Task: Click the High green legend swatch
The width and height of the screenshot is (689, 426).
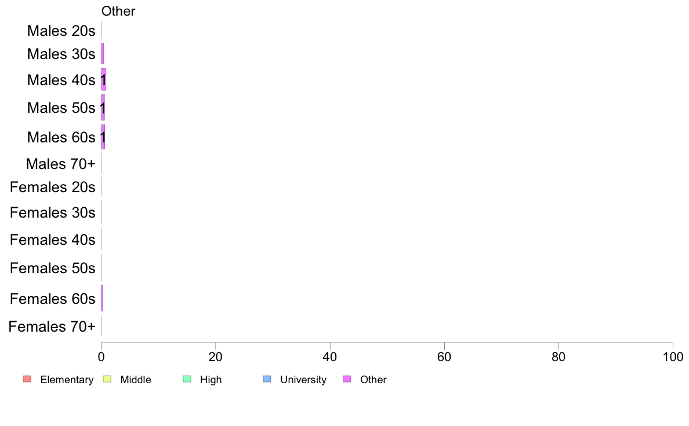Action: click(x=187, y=379)
